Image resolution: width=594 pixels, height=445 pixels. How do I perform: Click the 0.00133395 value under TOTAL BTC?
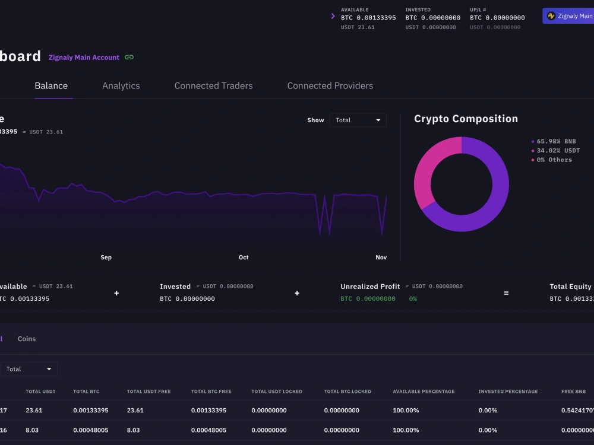[x=90, y=410]
